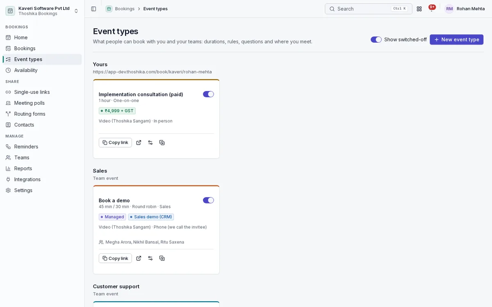Duplicate the Implementation consultation event type
This screenshot has height=307, width=492.
(x=162, y=142)
